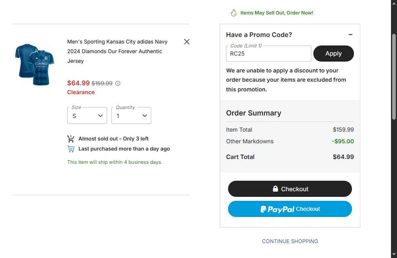Click the scrollbar down arrow
397x258 pixels.
[394, 255]
